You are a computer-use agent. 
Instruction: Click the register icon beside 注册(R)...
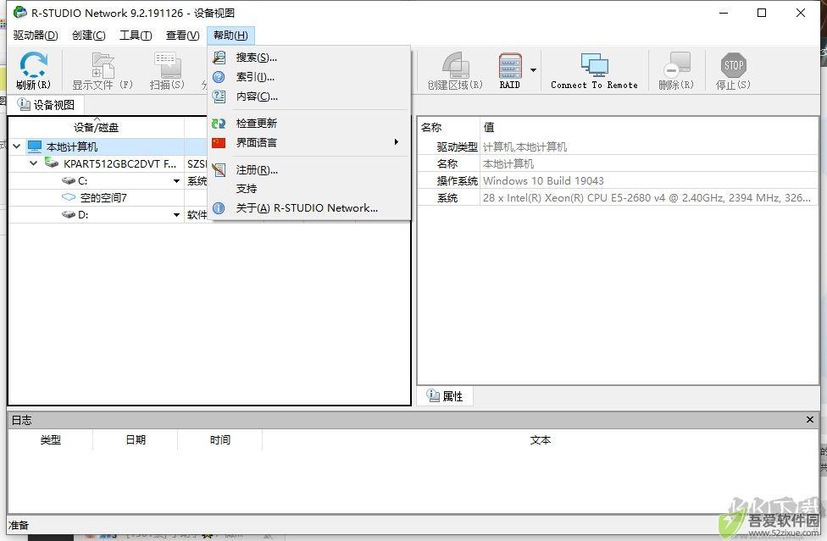click(x=219, y=169)
